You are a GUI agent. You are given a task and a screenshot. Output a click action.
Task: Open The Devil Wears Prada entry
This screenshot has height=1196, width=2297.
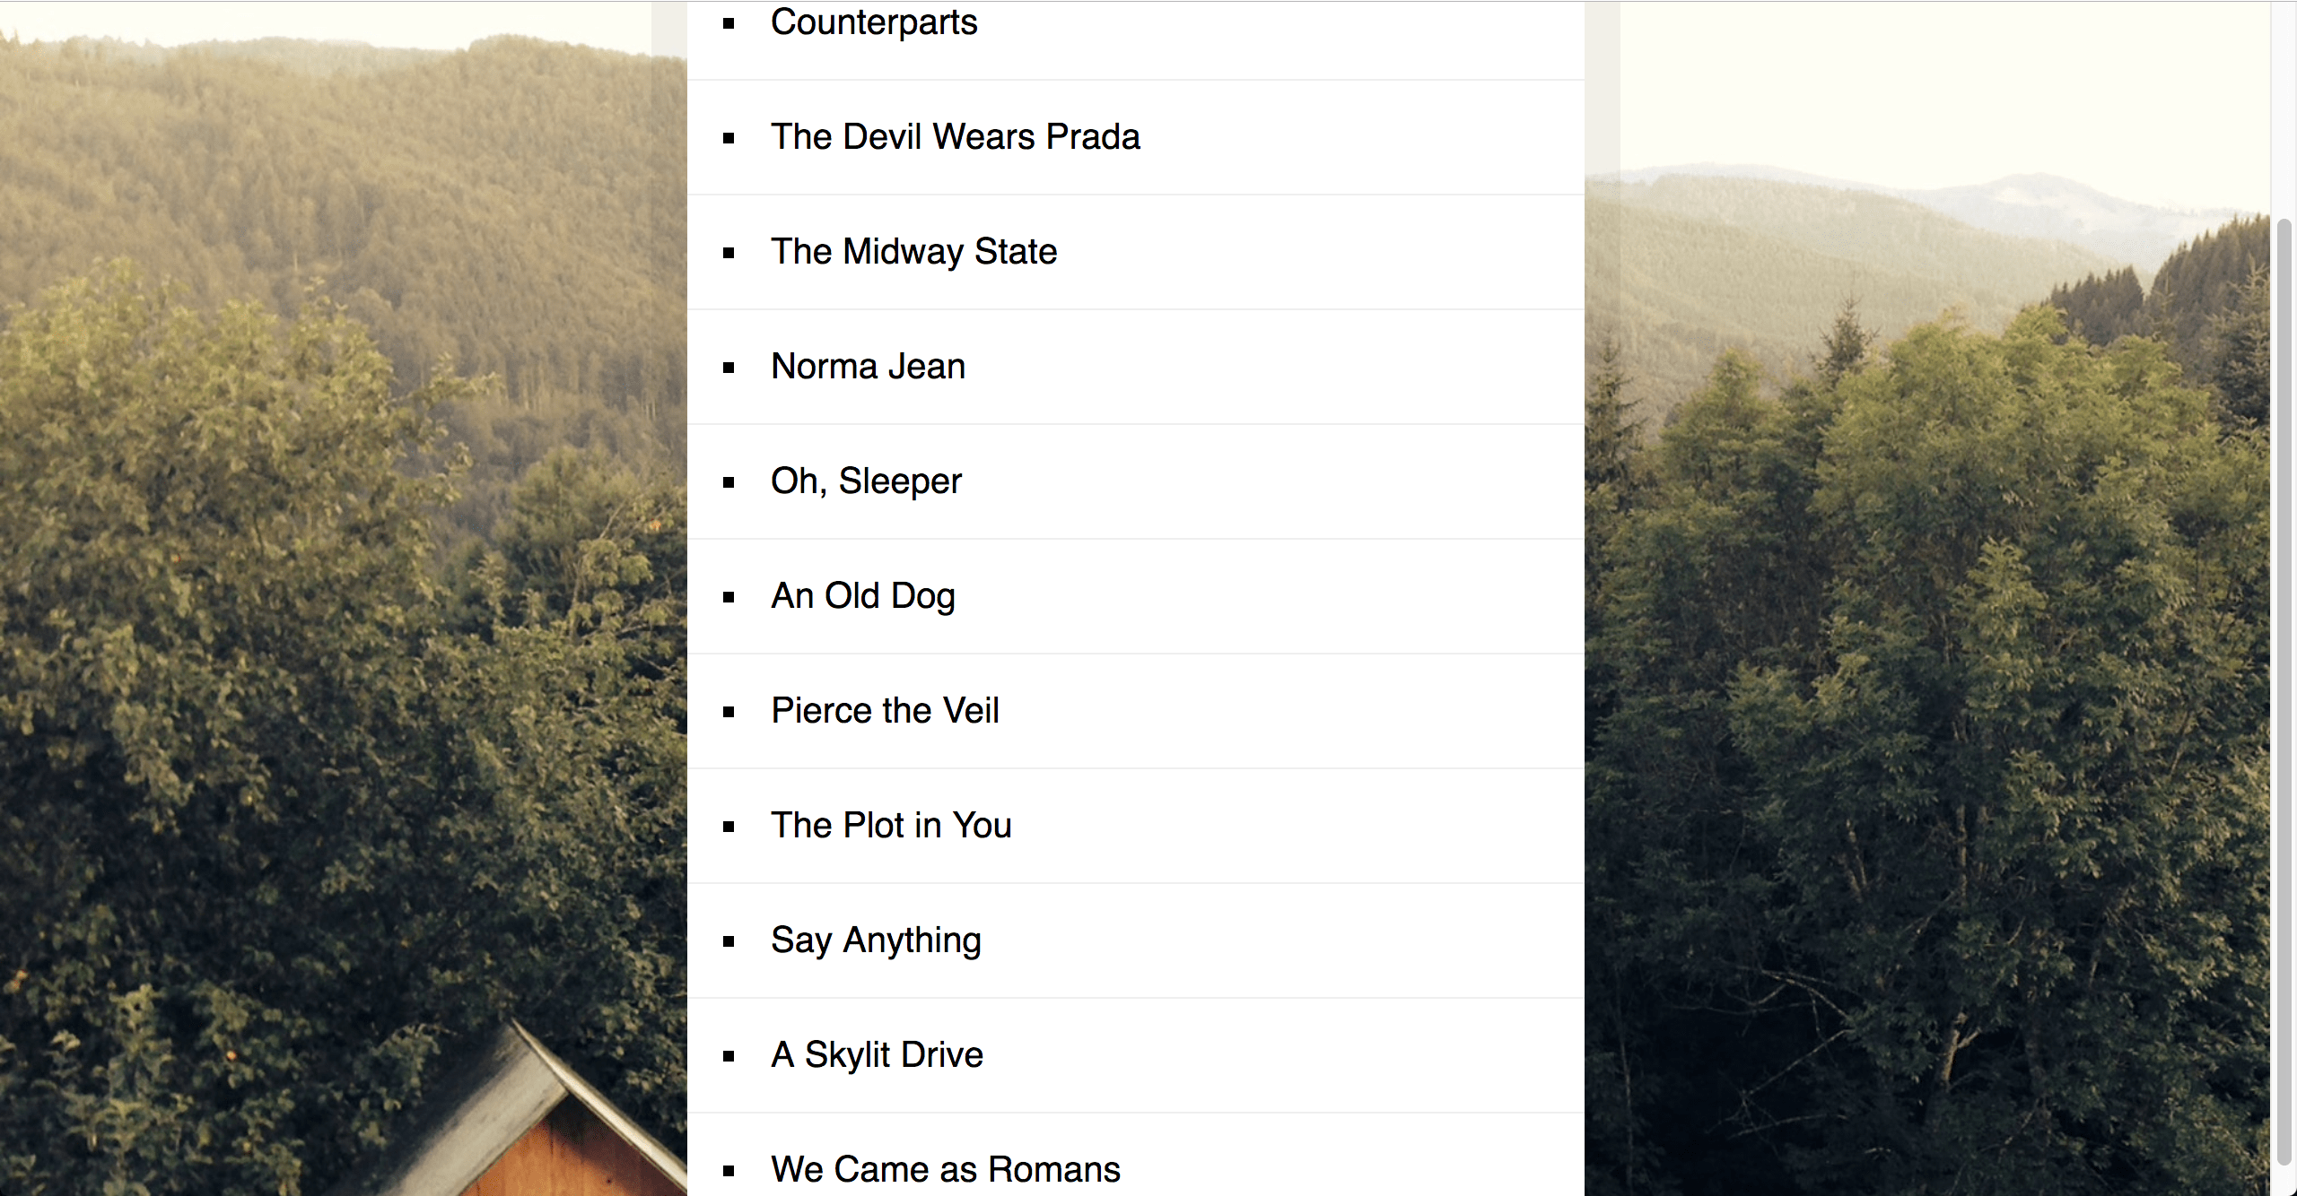[x=956, y=137]
